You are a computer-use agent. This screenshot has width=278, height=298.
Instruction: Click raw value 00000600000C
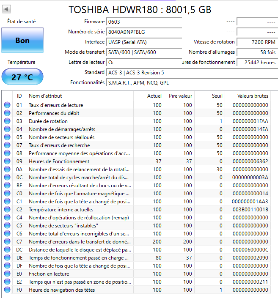click(x=250, y=249)
